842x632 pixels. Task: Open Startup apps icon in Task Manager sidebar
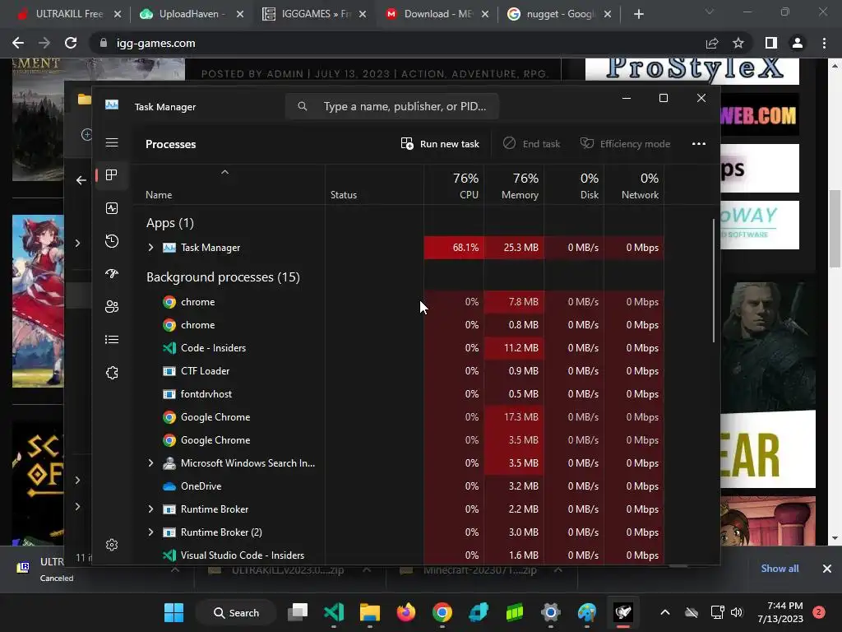112,273
